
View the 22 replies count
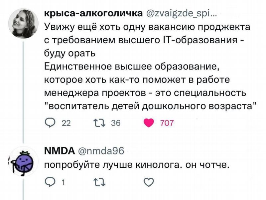click(66, 123)
